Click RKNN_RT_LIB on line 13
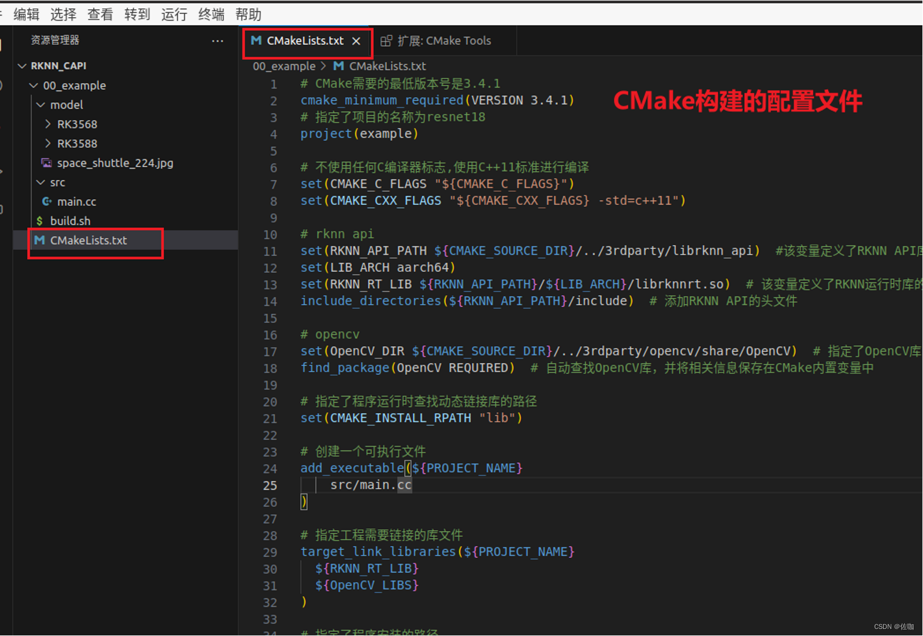The width and height of the screenshot is (923, 636). pos(370,285)
